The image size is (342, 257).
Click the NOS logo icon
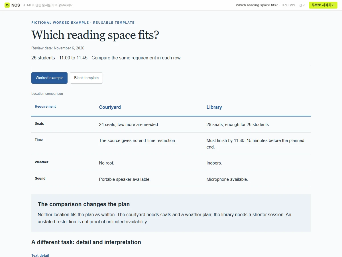pyautogui.click(x=7, y=5)
